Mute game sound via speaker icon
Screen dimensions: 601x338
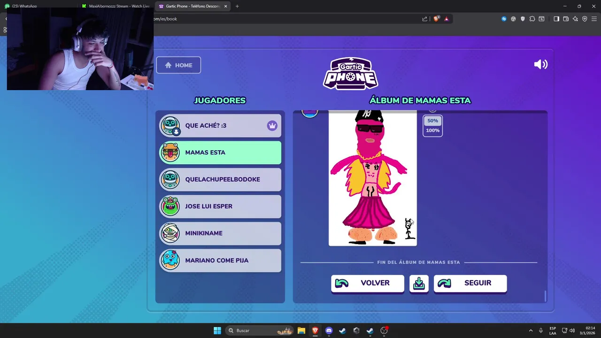540,64
